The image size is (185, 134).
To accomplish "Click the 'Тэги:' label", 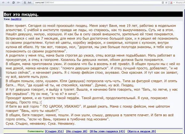I will click(7, 19).
